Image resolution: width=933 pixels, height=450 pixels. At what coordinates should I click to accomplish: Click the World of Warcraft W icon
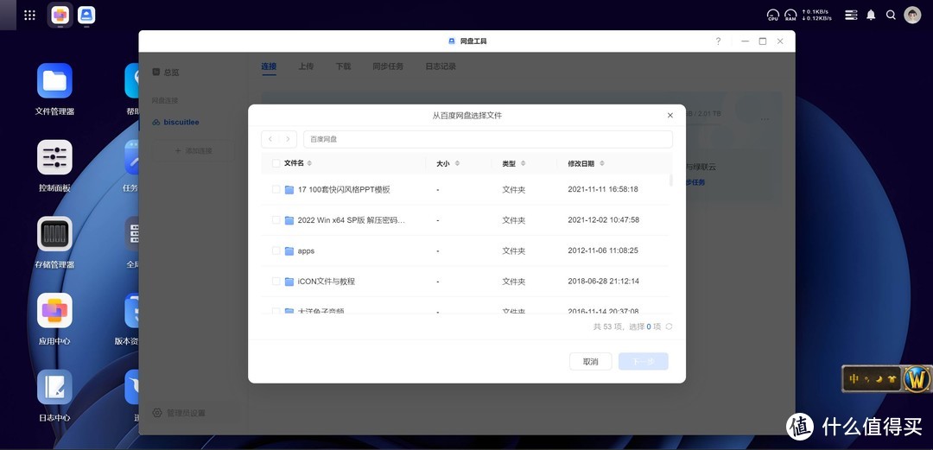(917, 378)
